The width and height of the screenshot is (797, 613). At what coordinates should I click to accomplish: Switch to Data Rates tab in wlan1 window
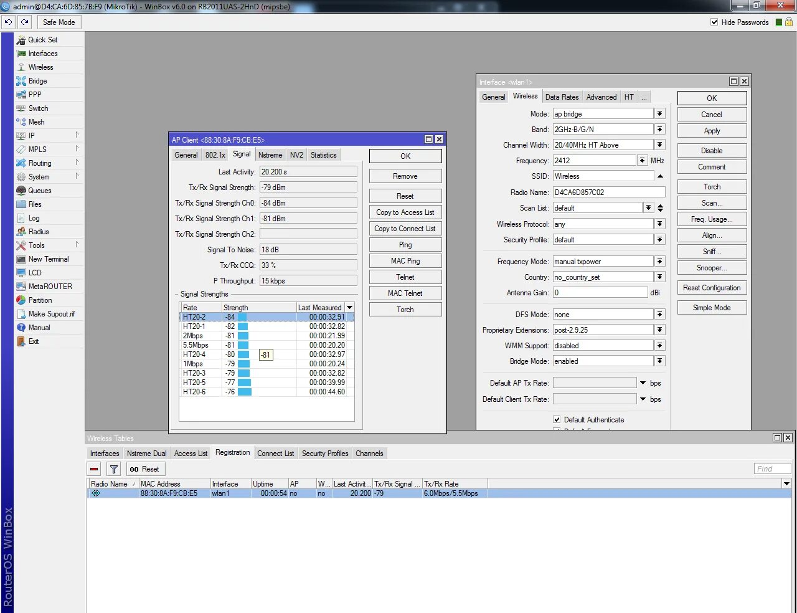tap(562, 97)
